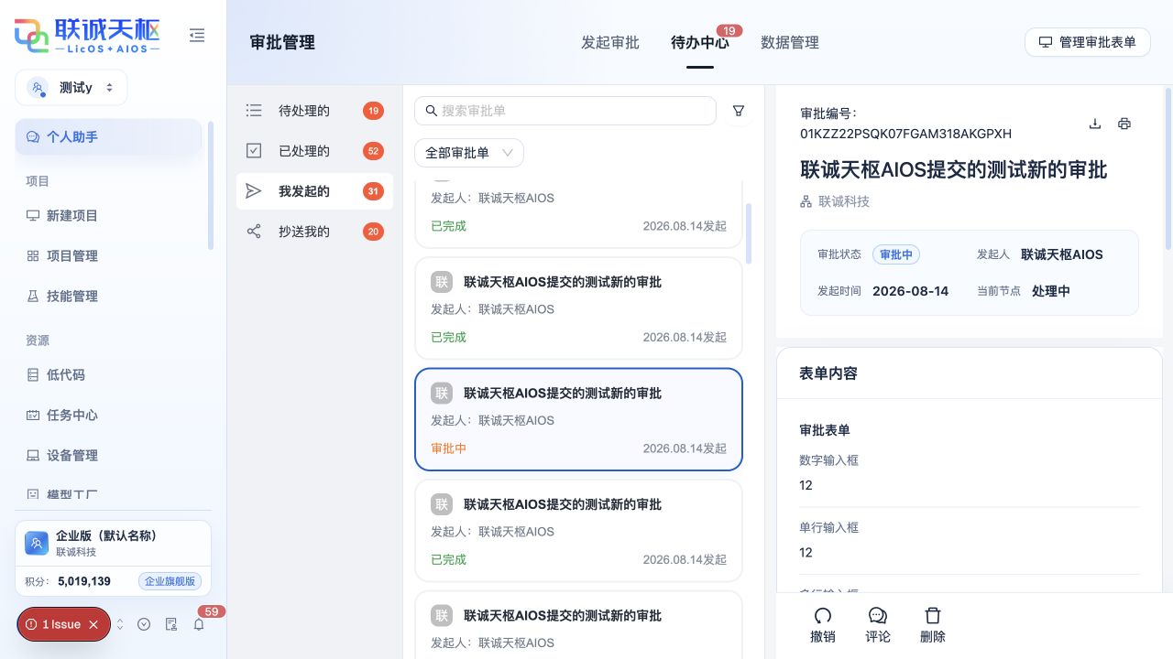Click the 表单内容 section header
1173x659 pixels.
[828, 373]
